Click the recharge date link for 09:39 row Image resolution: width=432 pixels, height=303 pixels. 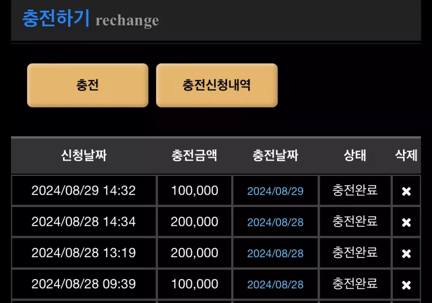(275, 285)
